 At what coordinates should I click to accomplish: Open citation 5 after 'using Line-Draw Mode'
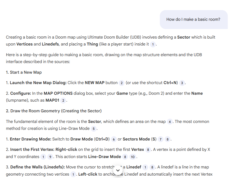click(94, 129)
